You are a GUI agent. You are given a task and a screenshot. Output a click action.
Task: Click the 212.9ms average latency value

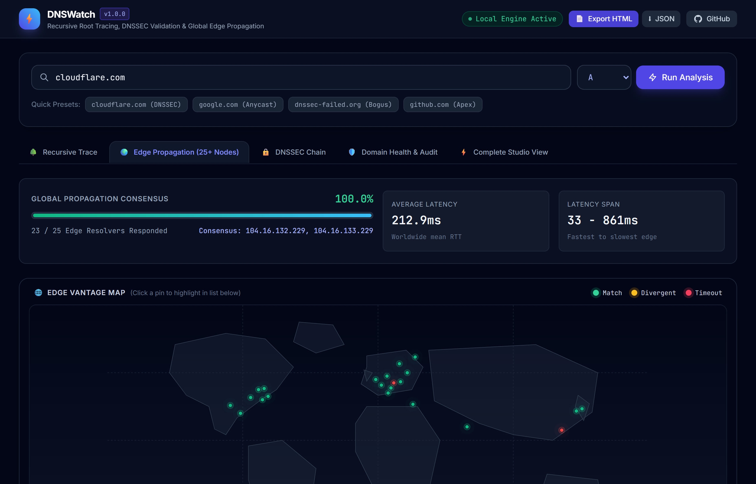tap(416, 220)
